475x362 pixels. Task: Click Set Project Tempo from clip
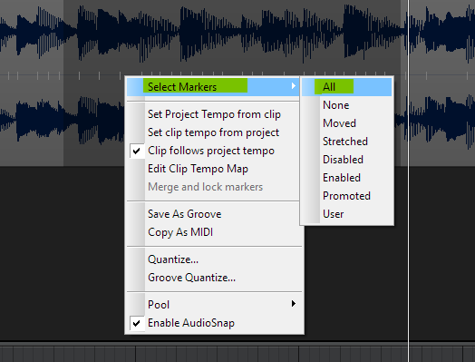click(214, 114)
